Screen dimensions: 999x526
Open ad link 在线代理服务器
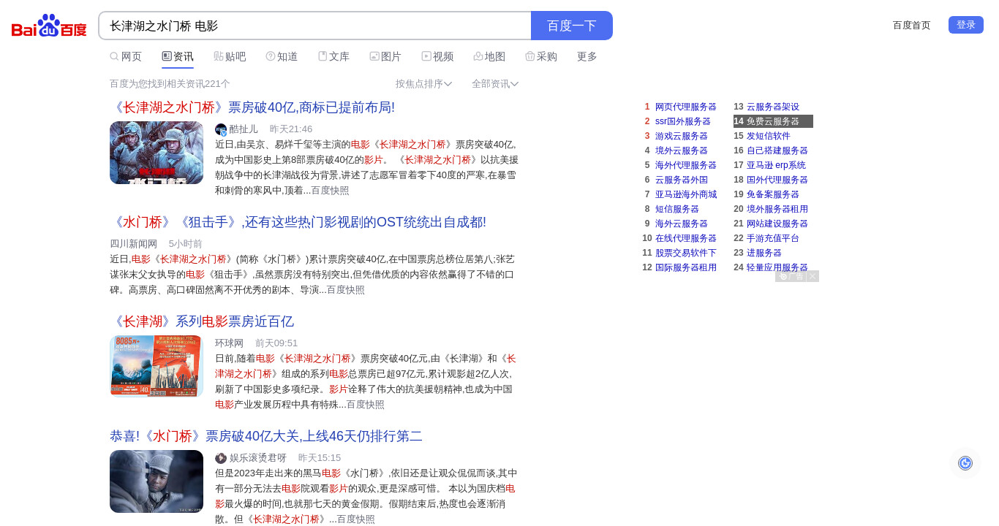[x=686, y=238]
